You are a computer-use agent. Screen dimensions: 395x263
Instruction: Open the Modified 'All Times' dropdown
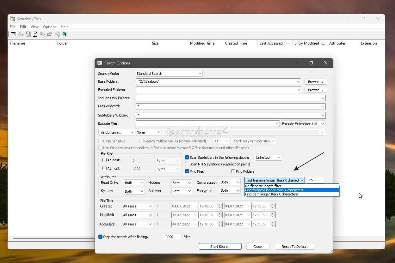click(138, 215)
